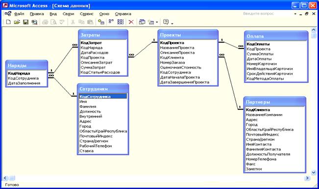Click the 'Введите вопрос' help input box

(x=268, y=14)
